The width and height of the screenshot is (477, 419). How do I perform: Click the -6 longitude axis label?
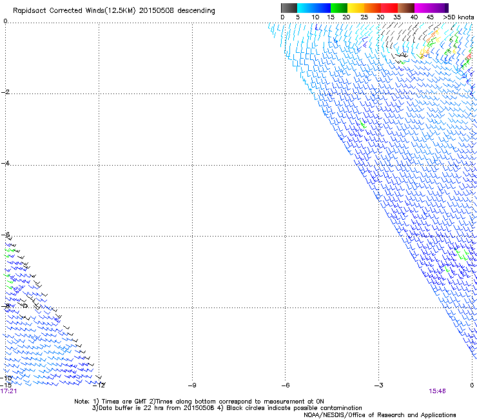tap(285, 385)
